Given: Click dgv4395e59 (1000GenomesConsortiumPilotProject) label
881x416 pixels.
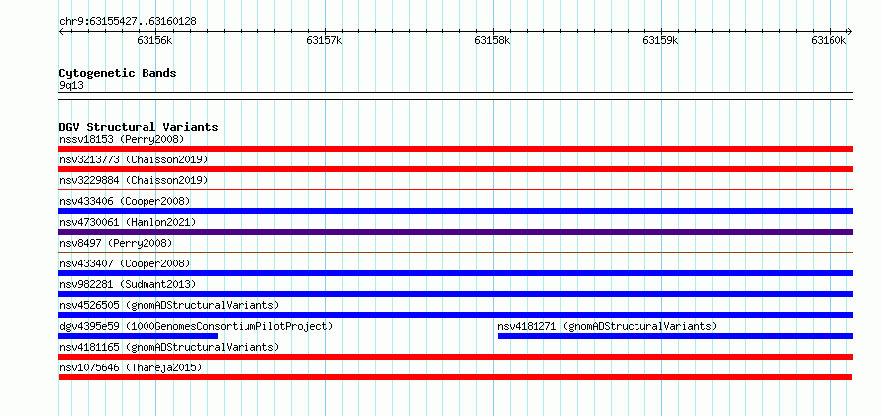Looking at the screenshot, I should tap(196, 326).
